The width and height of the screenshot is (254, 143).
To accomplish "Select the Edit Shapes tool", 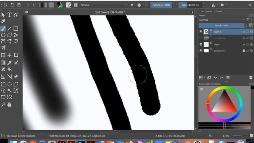I will pos(16,15).
